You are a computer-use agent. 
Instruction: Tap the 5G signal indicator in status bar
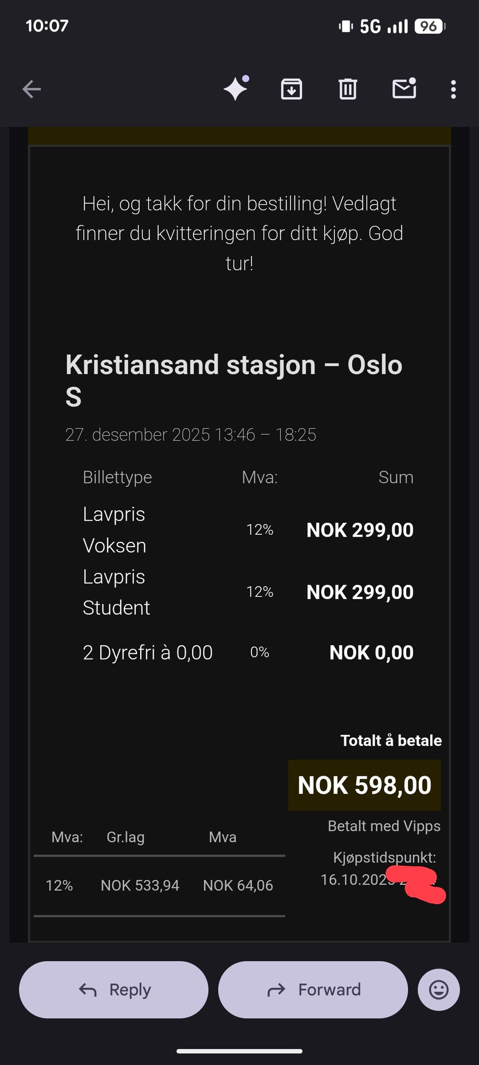point(370,26)
